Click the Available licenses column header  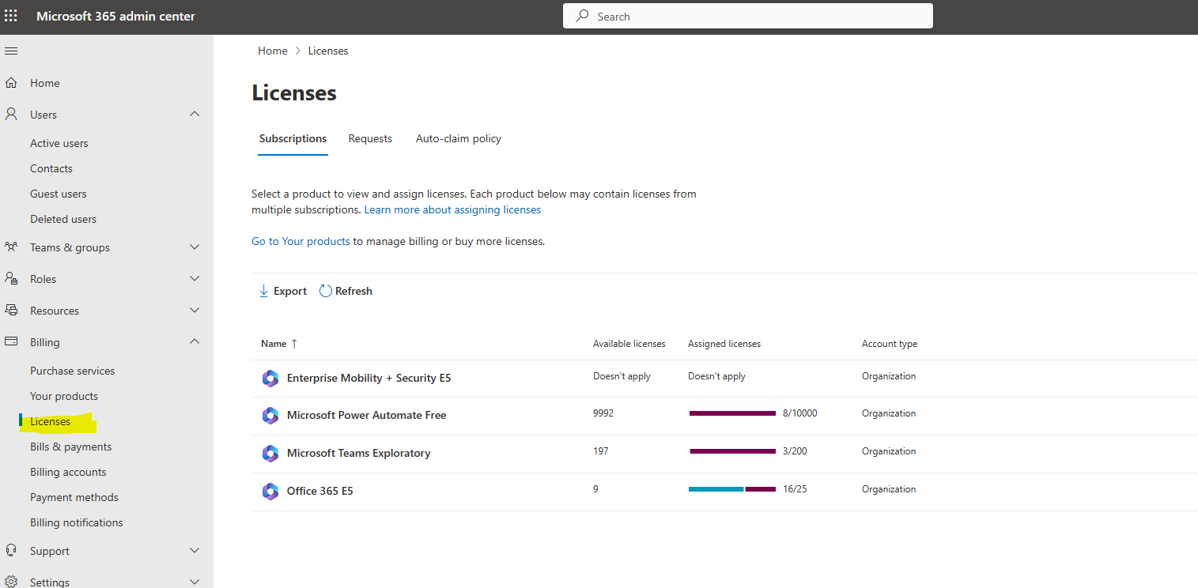pyautogui.click(x=629, y=344)
